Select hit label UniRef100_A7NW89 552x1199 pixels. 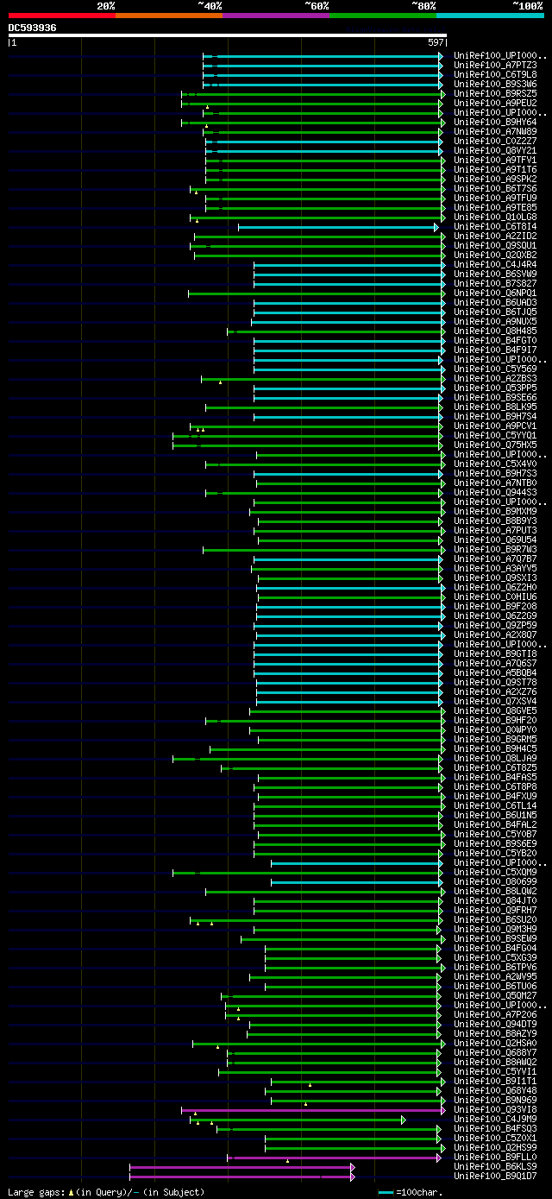(496, 131)
